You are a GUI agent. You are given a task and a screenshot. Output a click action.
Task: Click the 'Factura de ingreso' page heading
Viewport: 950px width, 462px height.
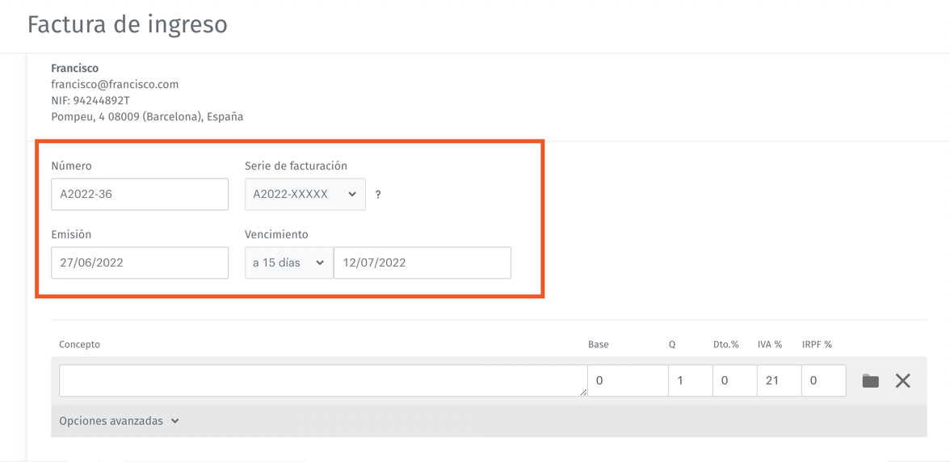pyautogui.click(x=128, y=25)
